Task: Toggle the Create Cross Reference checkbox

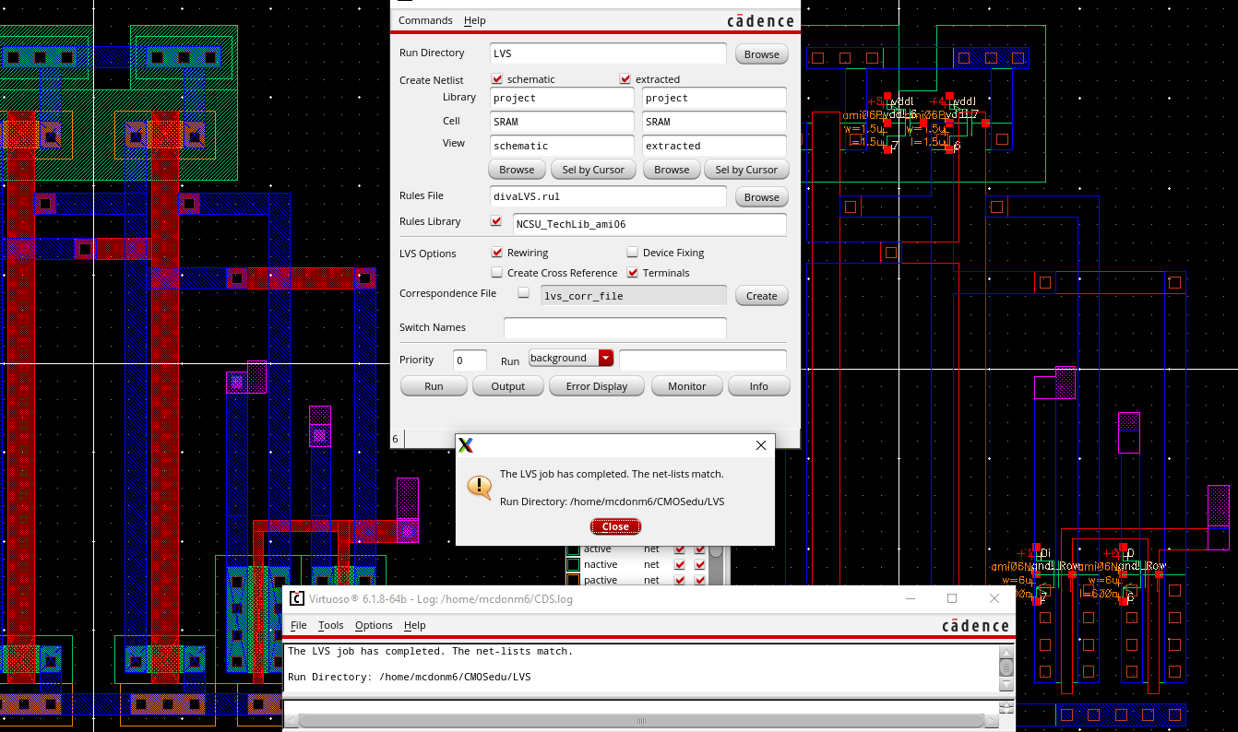Action: 497,273
